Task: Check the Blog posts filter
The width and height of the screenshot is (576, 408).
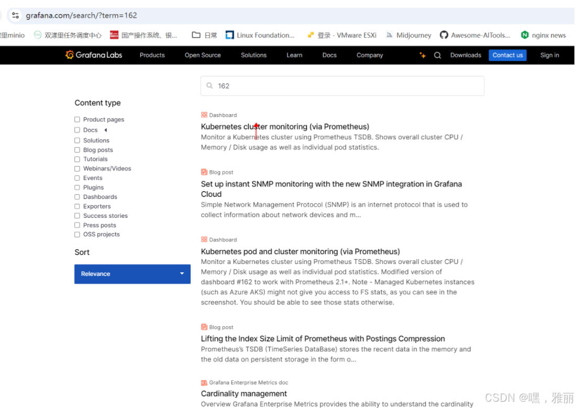Action: pos(77,150)
